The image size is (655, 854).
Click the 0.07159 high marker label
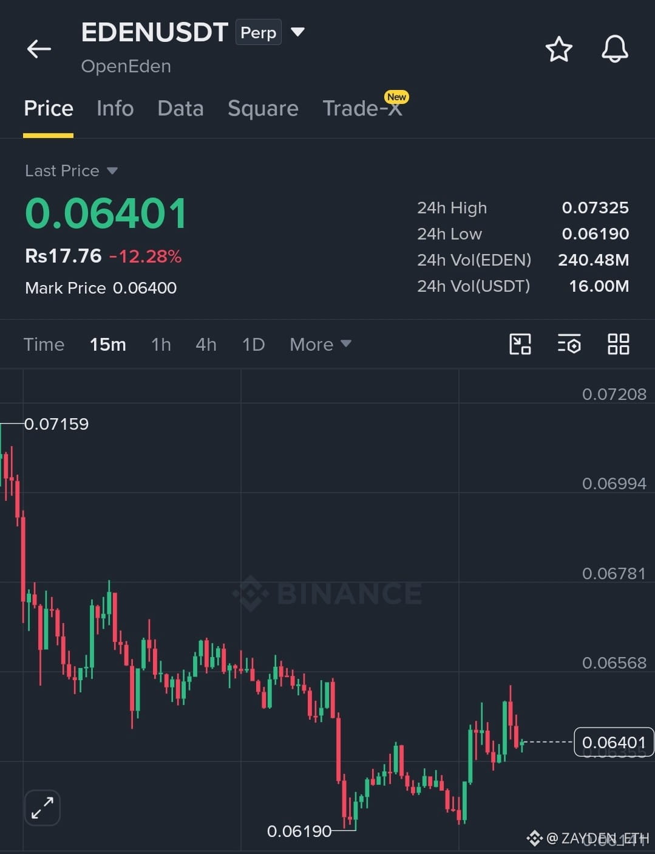[x=56, y=424]
